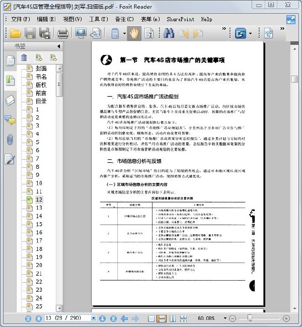This screenshot has width=302, height=327.
Task: Open search with the binoculars icon
Action: tap(169, 33)
